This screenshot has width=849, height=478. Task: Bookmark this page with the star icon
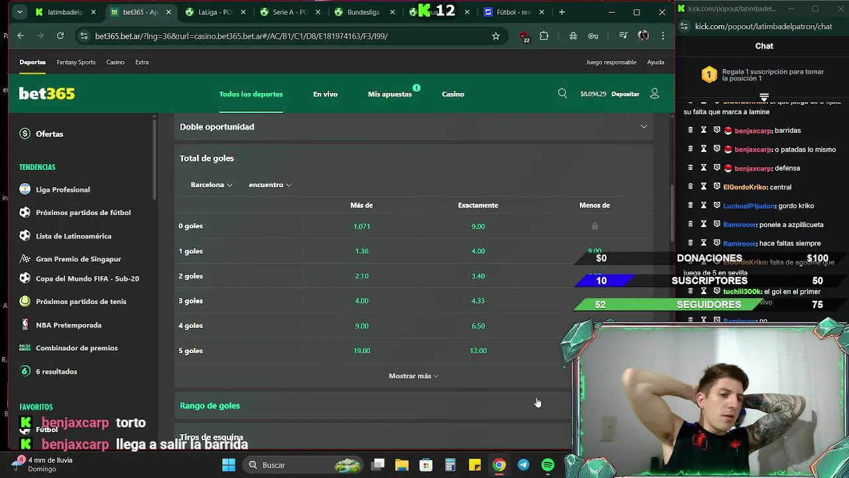click(495, 36)
